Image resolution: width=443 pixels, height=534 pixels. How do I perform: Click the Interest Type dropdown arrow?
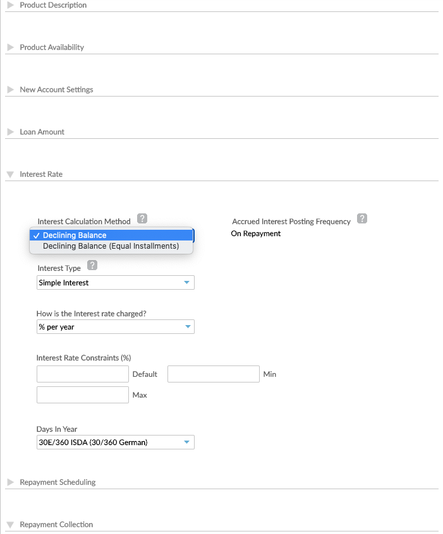point(188,282)
